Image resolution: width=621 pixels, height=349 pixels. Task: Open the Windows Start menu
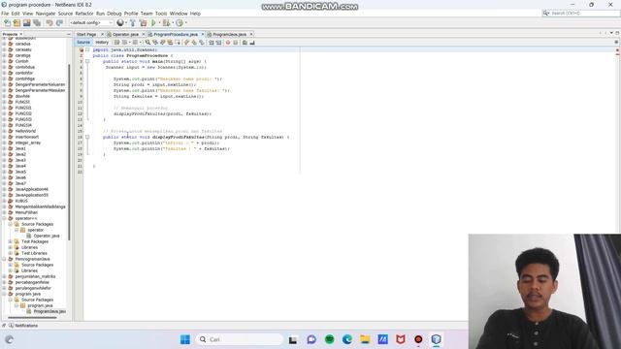click(185, 339)
